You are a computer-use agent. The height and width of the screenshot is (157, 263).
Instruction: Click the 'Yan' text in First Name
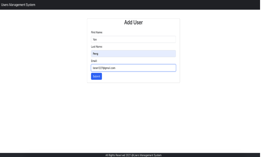95,39
